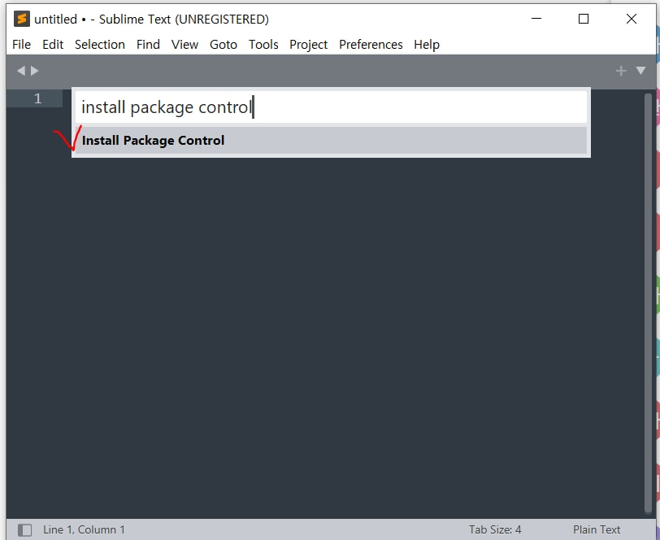Open the View menu

pos(185,45)
